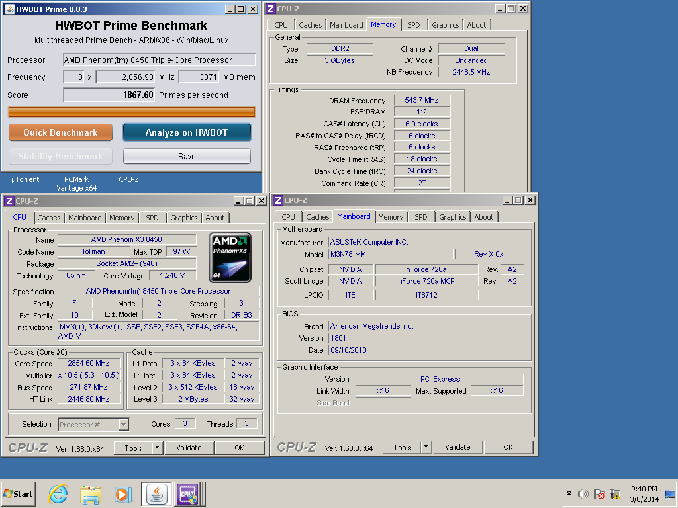This screenshot has width=678, height=508.
Task: Select SPD tab in the Memory window
Action: pyautogui.click(x=414, y=25)
